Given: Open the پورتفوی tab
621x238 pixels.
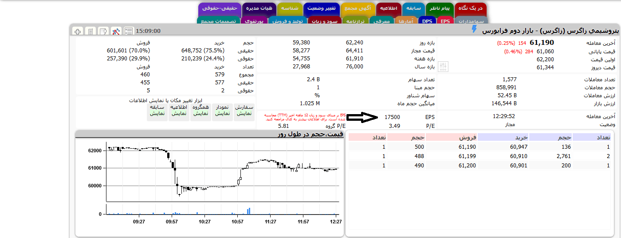Looking at the screenshot, I should 254,21.
